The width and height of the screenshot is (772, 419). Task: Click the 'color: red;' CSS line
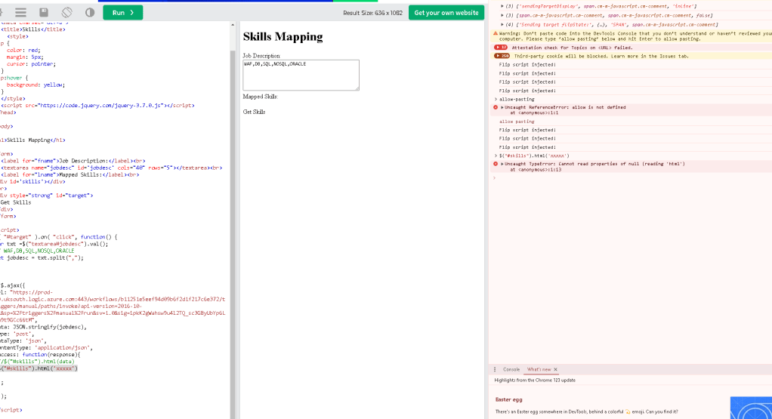[23, 50]
